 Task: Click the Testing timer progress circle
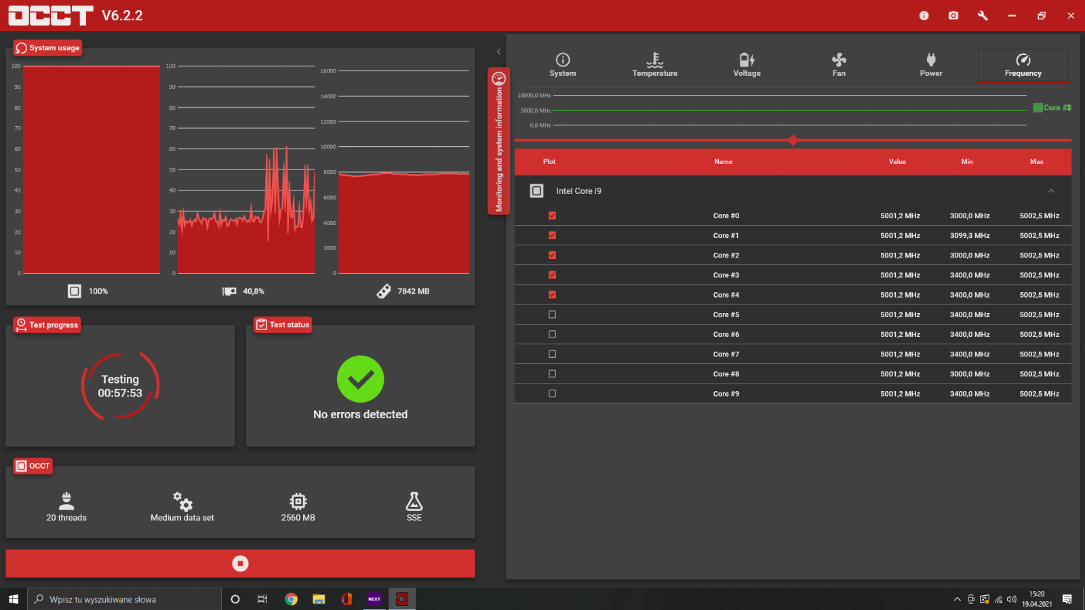(120, 386)
